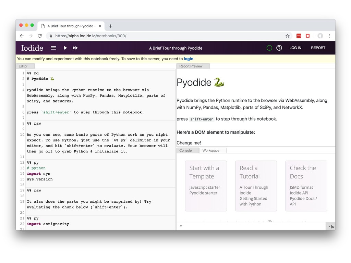Open the help question mark icon

[x=279, y=48]
